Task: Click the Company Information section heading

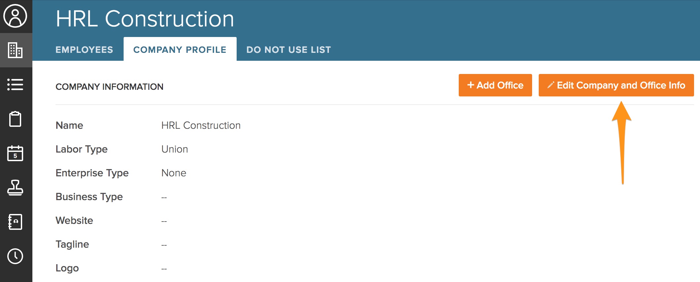Action: coord(109,87)
